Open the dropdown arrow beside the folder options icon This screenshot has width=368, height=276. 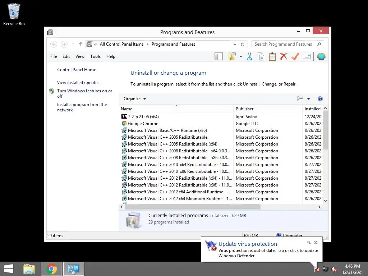241,56
